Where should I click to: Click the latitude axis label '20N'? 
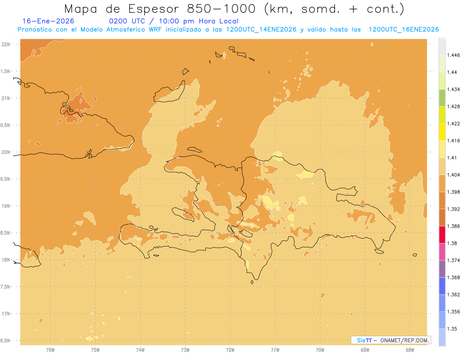[x=7, y=152]
